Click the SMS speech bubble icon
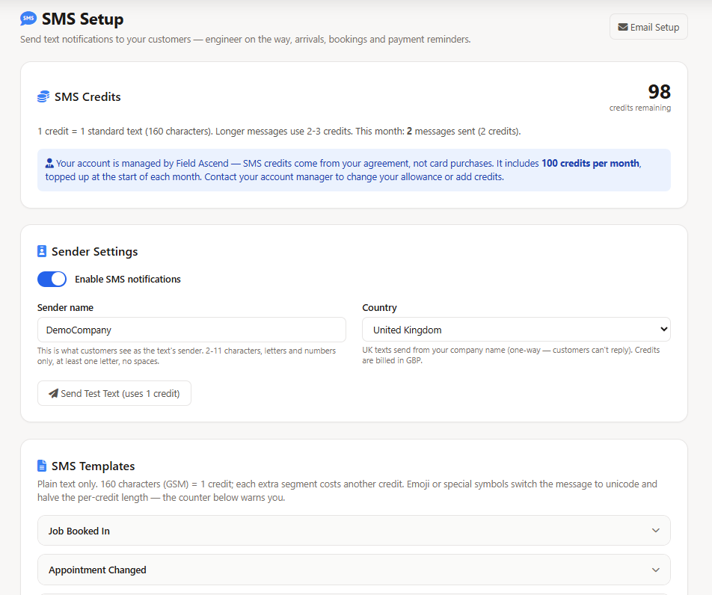Viewport: 712px width, 595px height. pyautogui.click(x=28, y=19)
